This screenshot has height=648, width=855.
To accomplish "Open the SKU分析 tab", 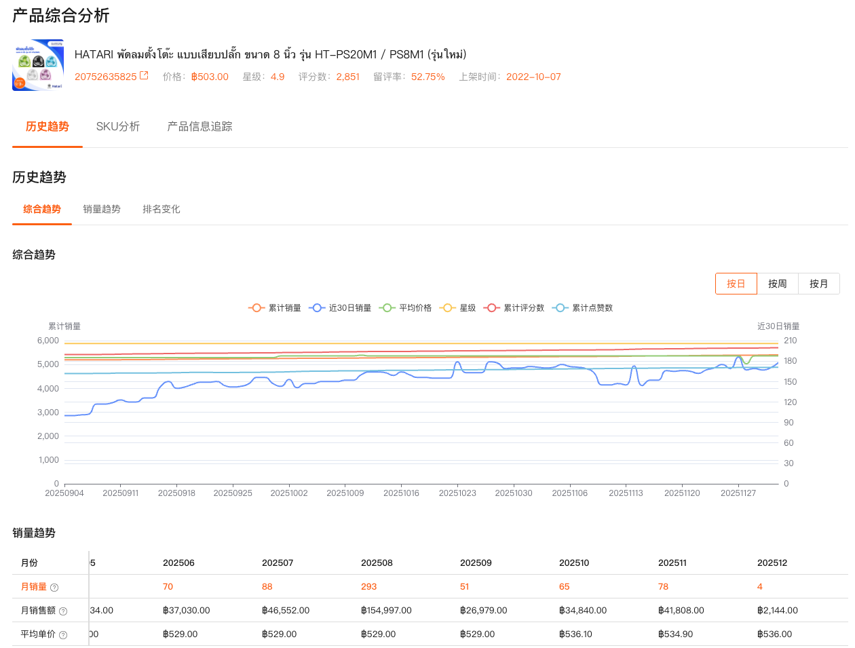I will point(118,127).
